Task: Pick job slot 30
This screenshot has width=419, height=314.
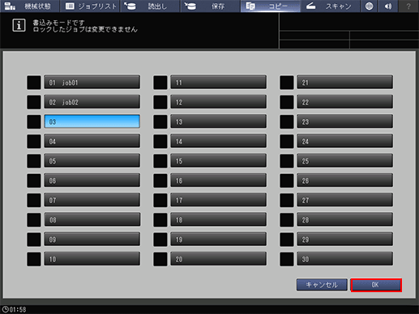Action: 344,259
